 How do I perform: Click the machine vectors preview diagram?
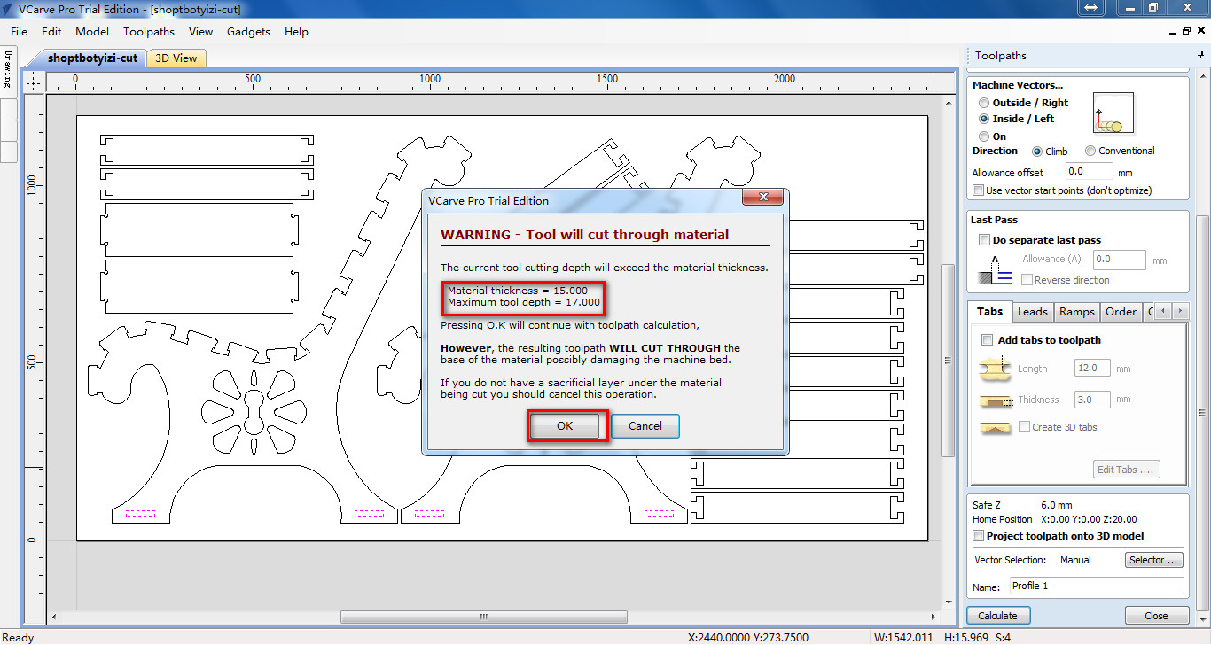click(x=1113, y=113)
